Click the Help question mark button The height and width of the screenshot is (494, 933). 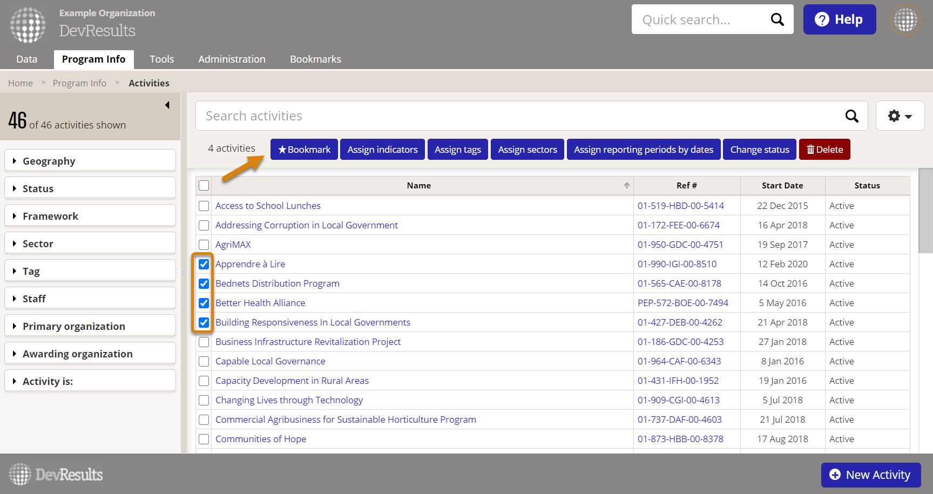pos(839,19)
